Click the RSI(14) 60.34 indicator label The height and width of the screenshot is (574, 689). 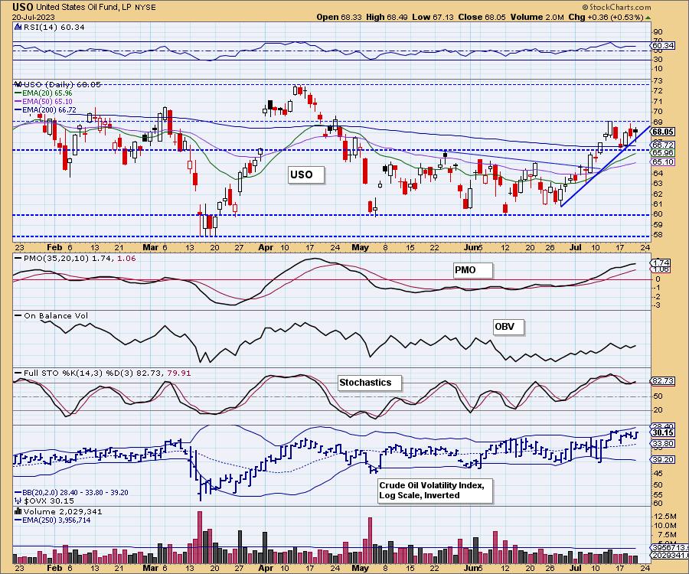[49, 27]
